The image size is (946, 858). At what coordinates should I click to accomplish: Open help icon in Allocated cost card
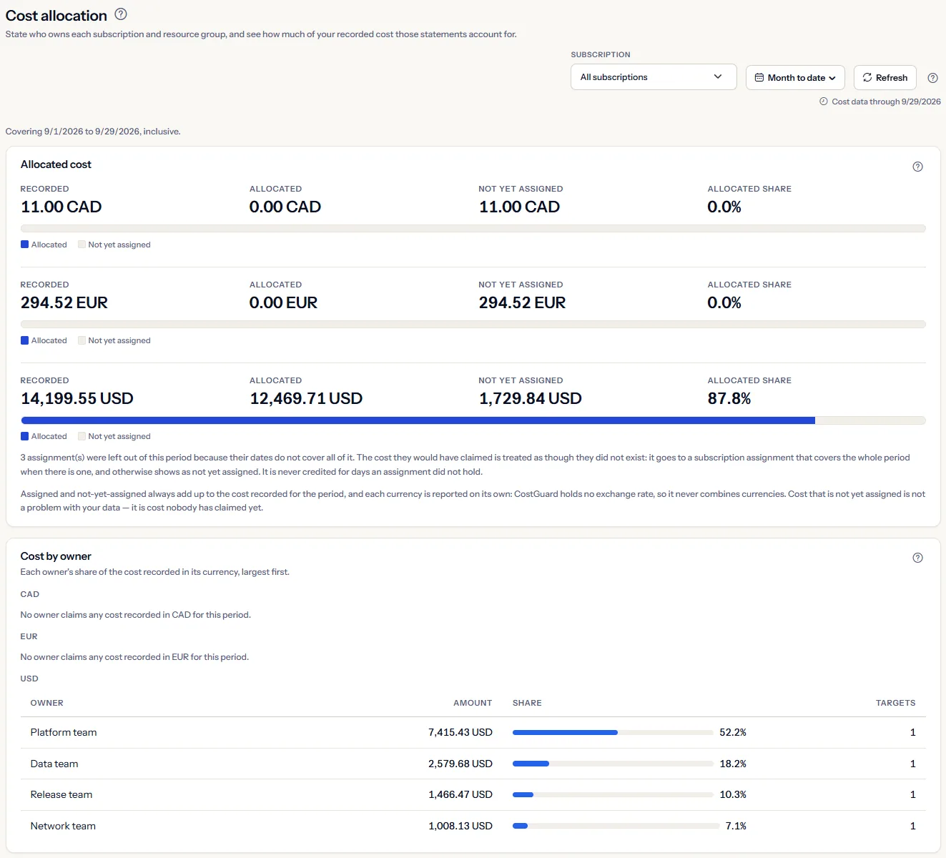[917, 167]
